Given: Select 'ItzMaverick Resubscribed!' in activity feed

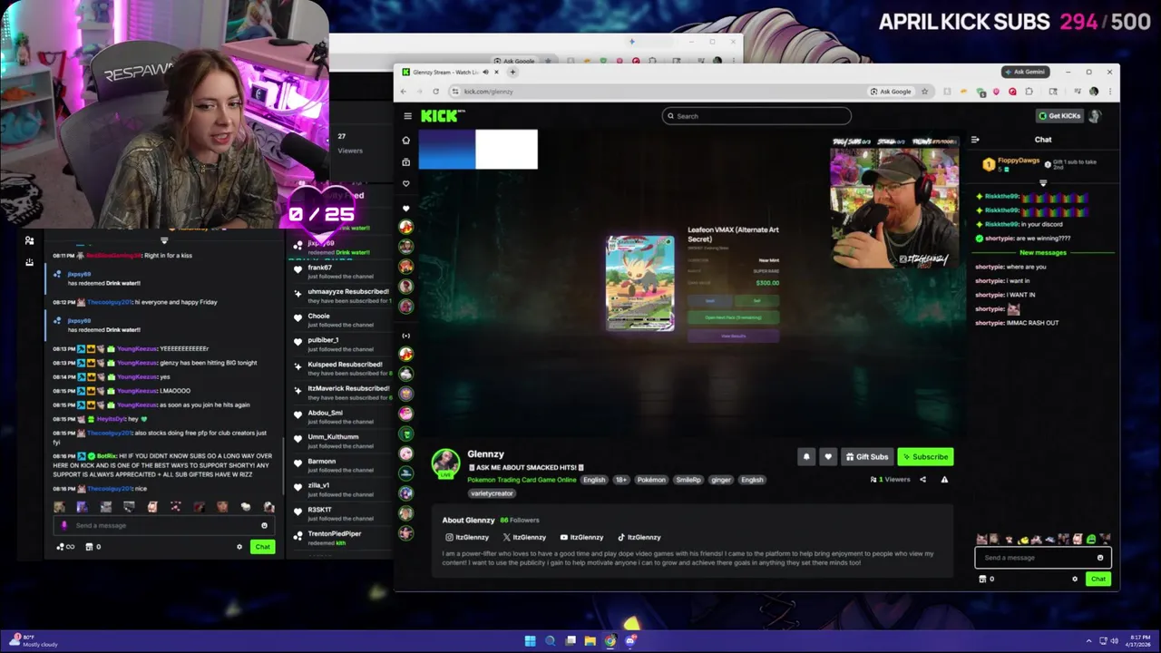Looking at the screenshot, I should pyautogui.click(x=337, y=393).
